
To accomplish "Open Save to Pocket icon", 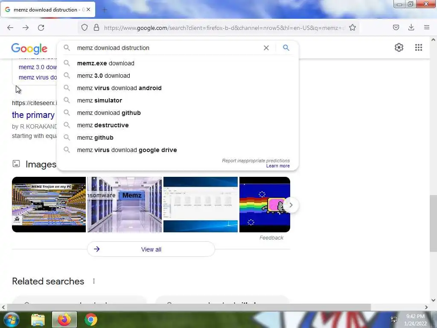I will coord(396,27).
